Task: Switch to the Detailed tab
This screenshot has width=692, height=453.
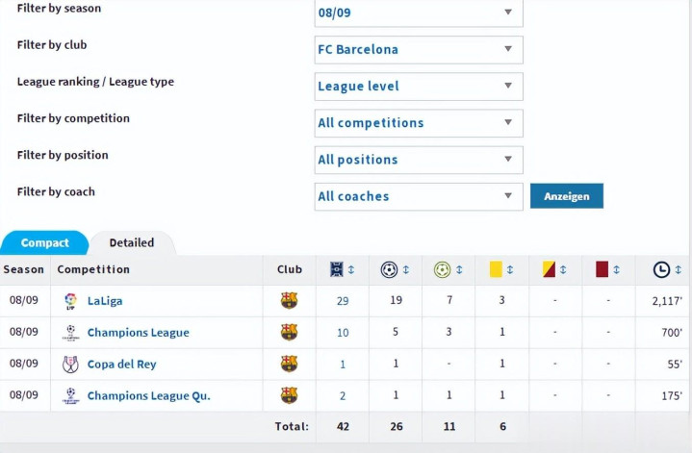Action: coord(132,243)
